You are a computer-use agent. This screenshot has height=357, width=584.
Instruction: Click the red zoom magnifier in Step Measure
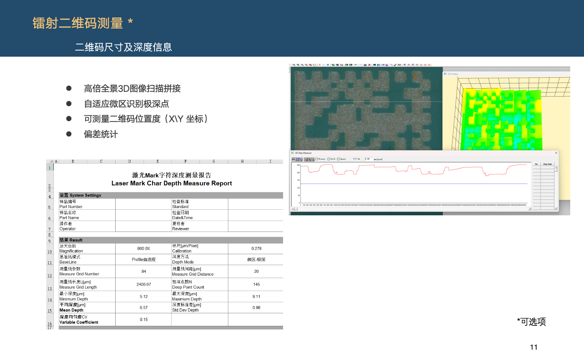pyautogui.click(x=312, y=159)
